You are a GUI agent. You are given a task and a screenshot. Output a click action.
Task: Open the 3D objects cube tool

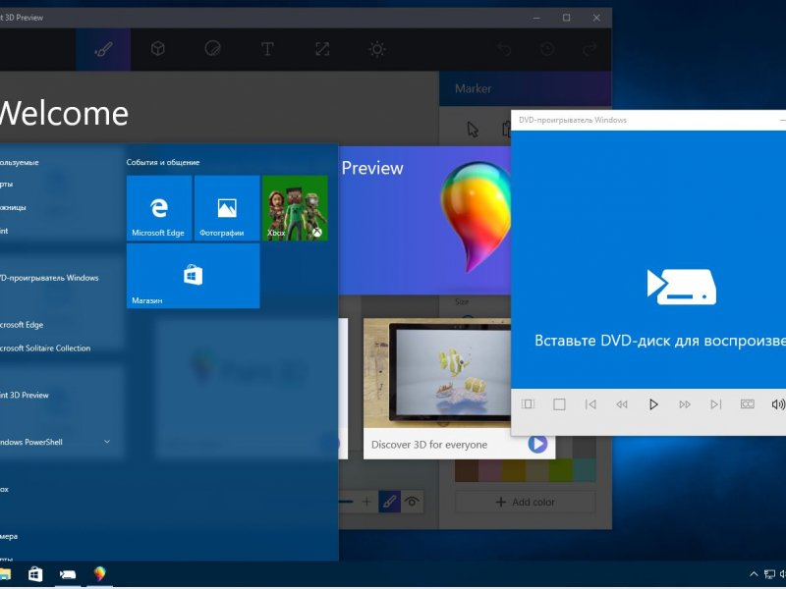click(x=158, y=49)
